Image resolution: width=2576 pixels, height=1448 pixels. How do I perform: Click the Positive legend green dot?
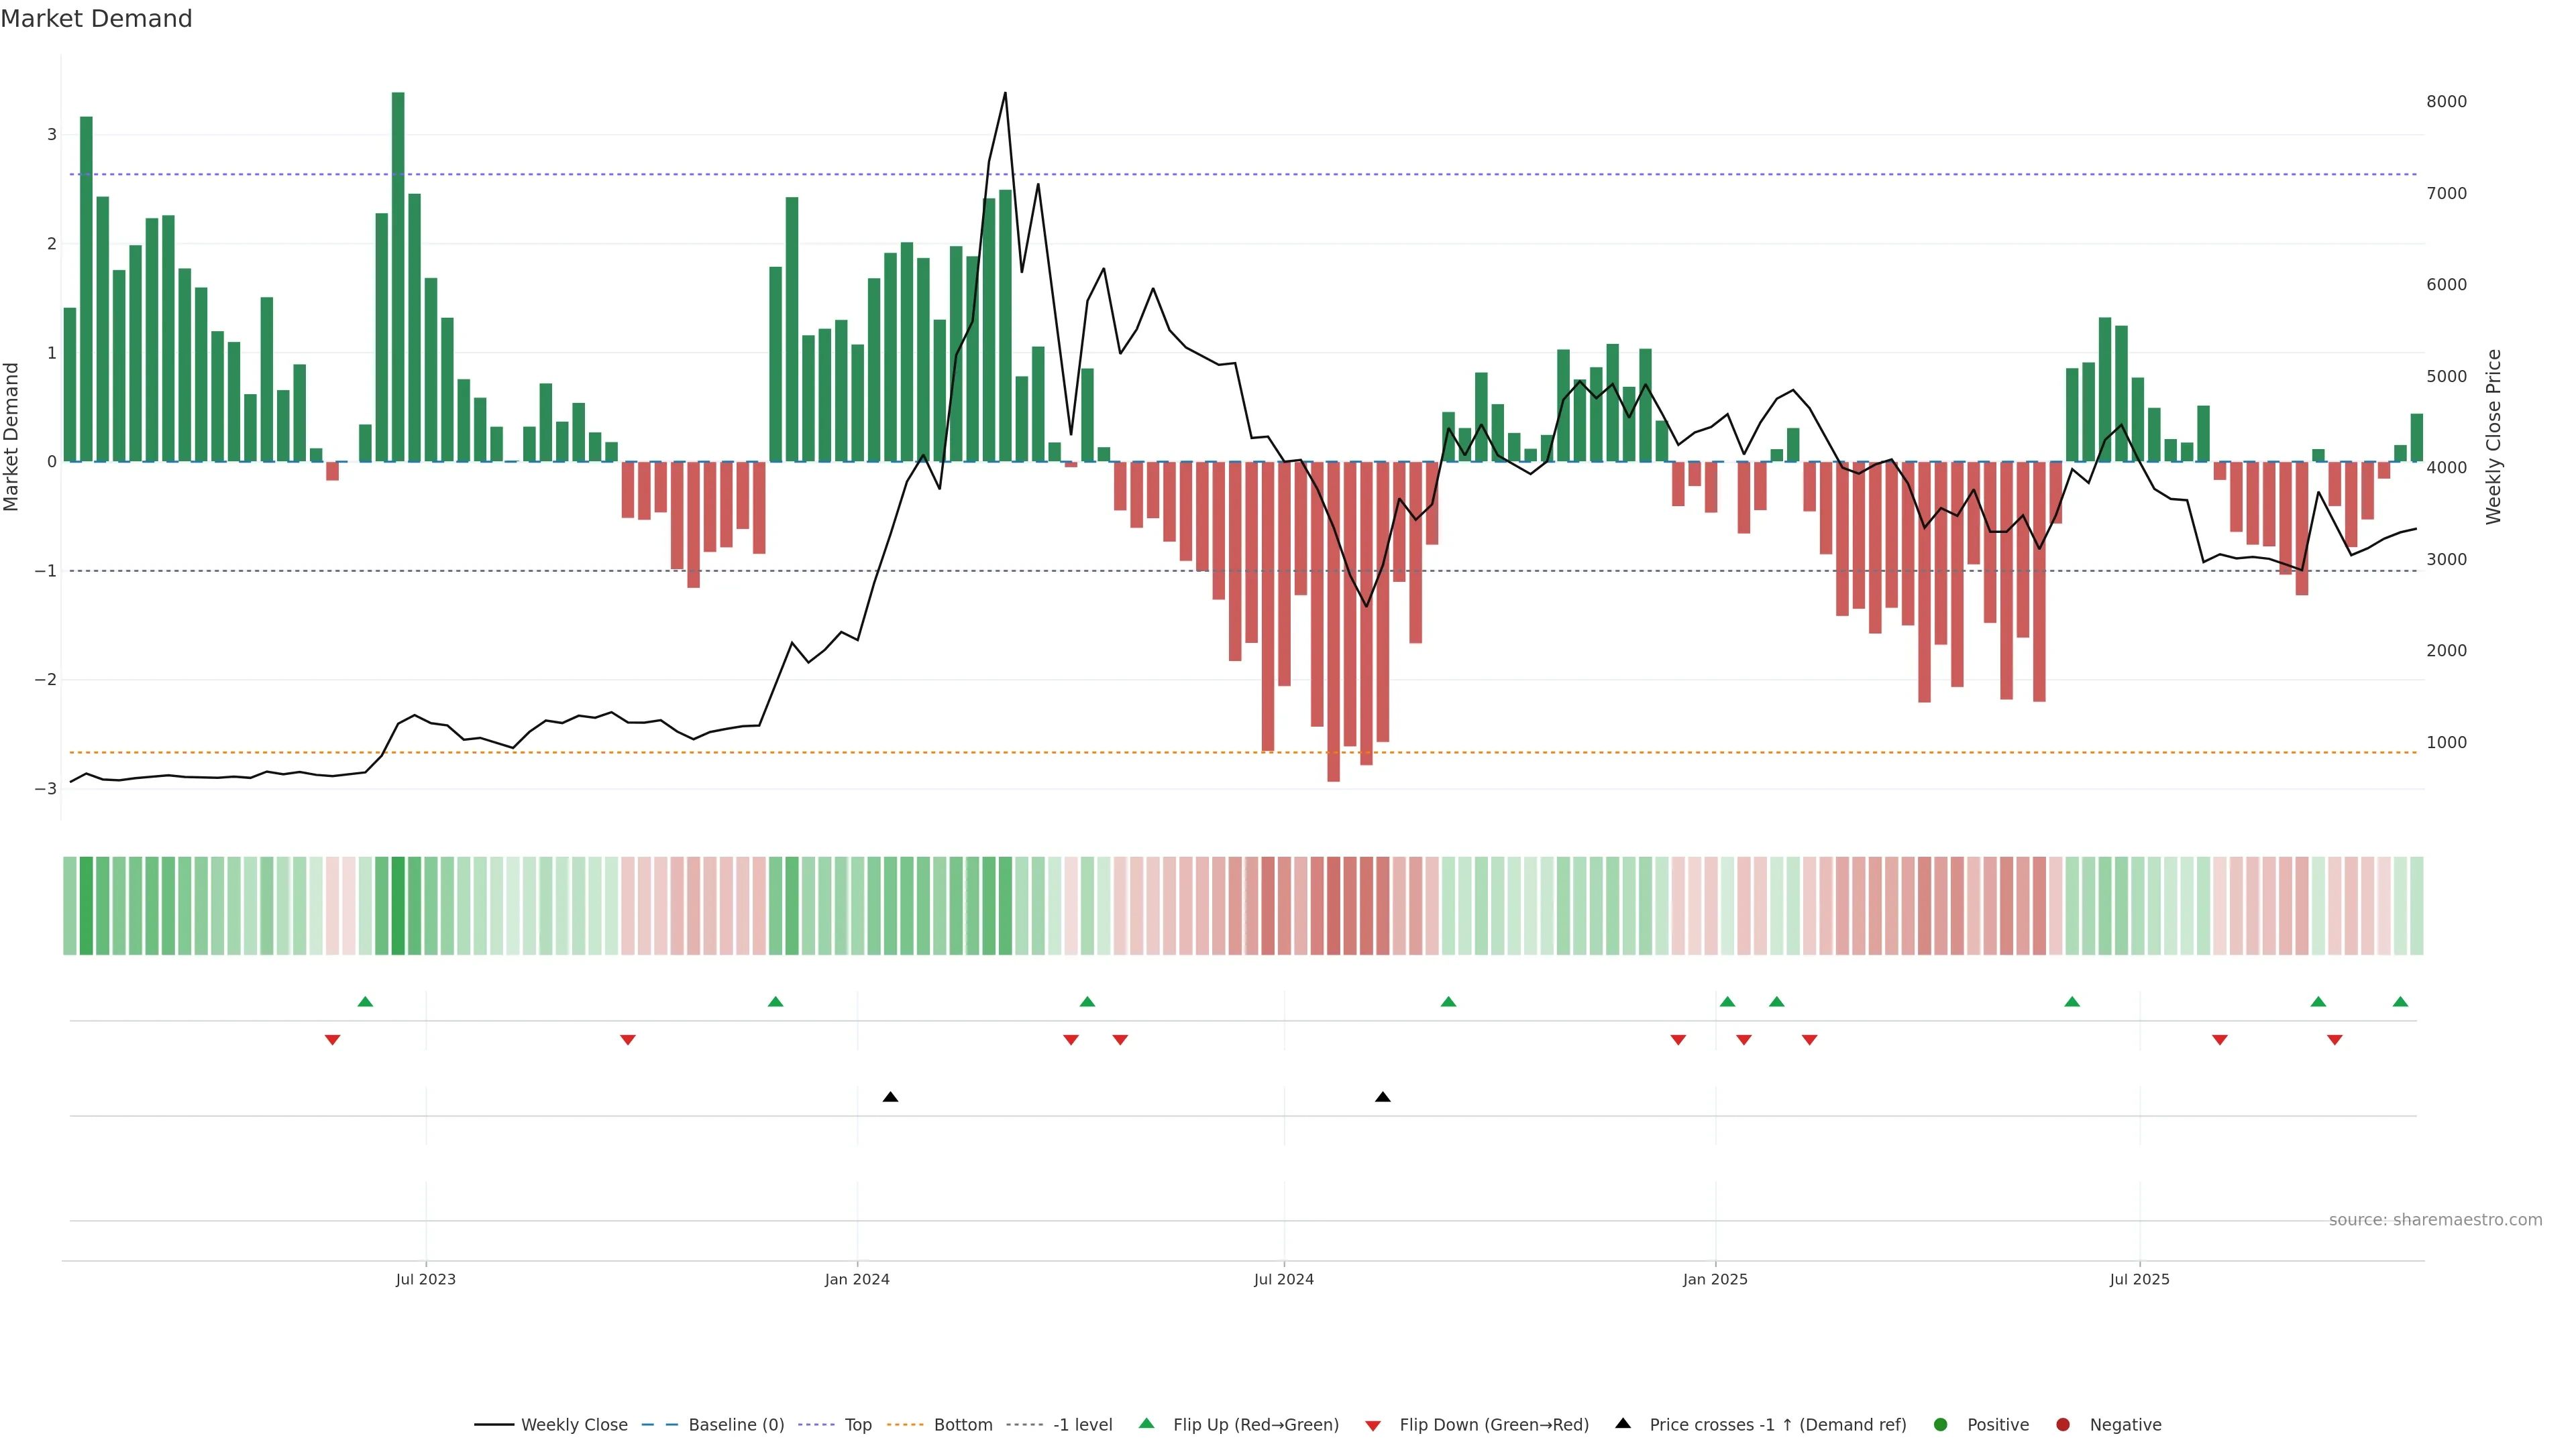[x=1941, y=1425]
